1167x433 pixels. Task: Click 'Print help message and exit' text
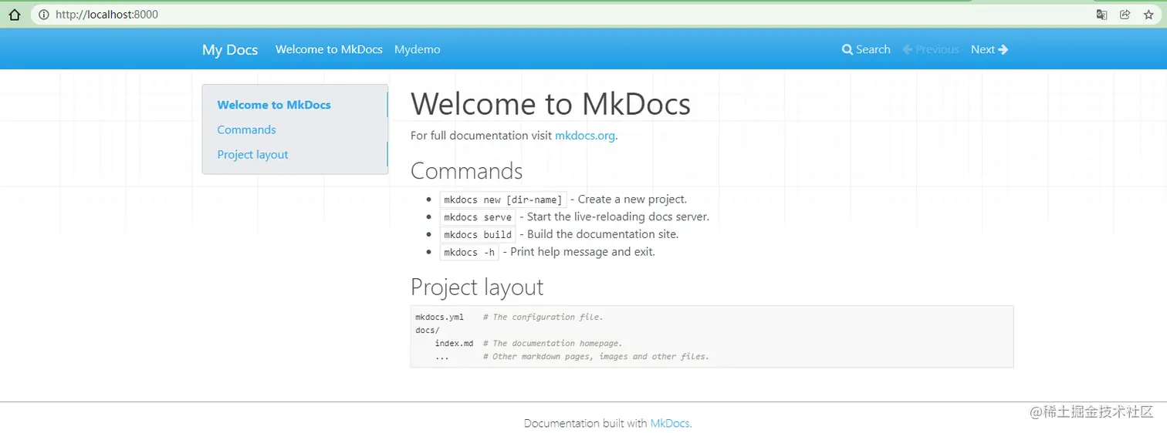pos(583,252)
